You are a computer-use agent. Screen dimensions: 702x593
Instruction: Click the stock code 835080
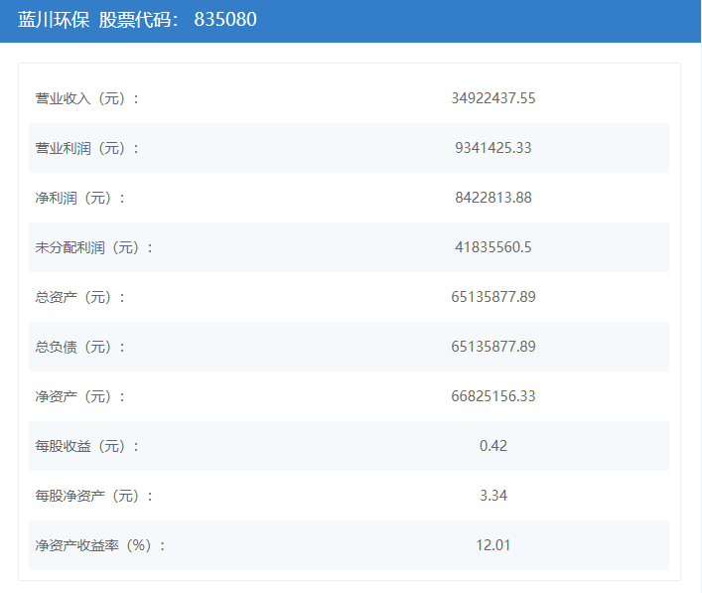coord(232,19)
